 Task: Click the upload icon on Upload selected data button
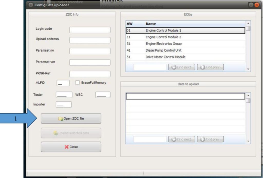point(55,133)
